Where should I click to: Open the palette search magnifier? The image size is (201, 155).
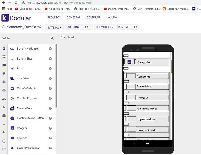click(x=52, y=38)
